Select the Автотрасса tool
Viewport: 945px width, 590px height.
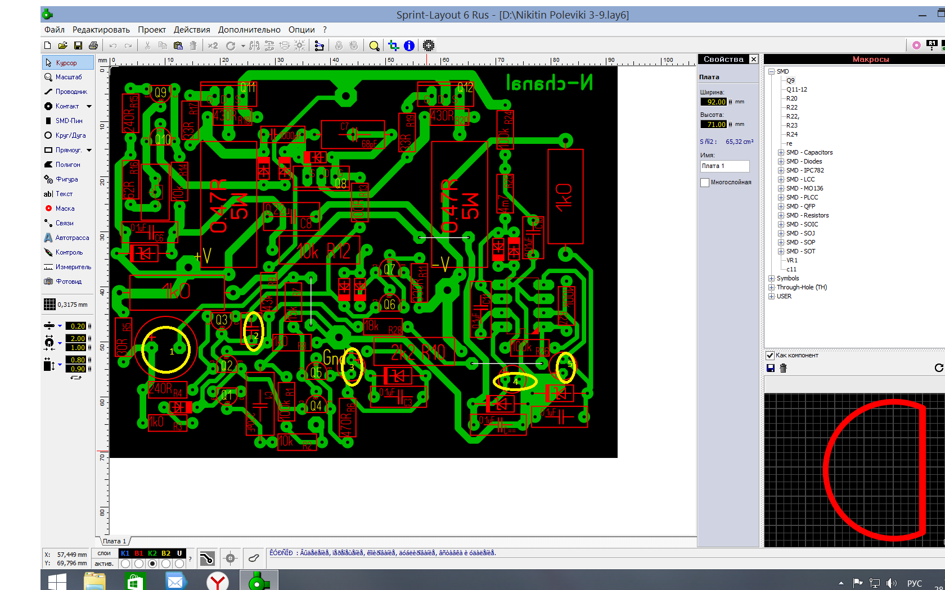67,238
